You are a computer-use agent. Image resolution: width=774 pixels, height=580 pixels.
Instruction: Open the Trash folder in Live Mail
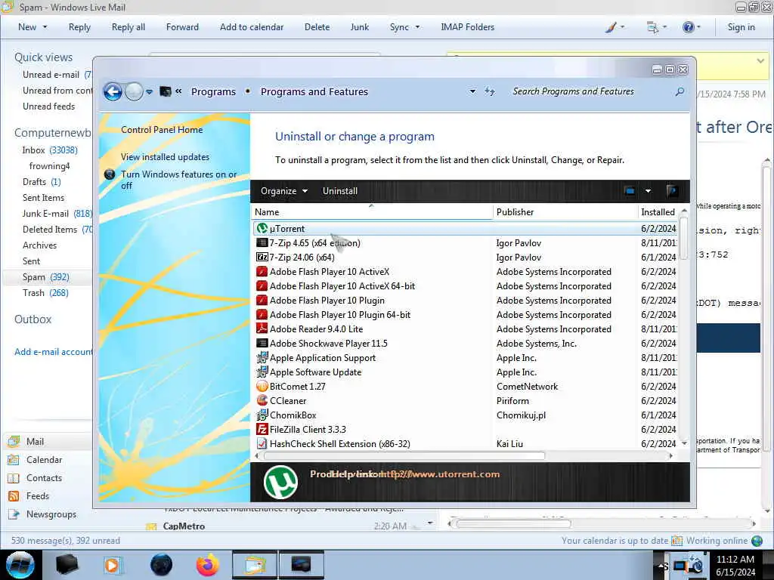(45, 293)
